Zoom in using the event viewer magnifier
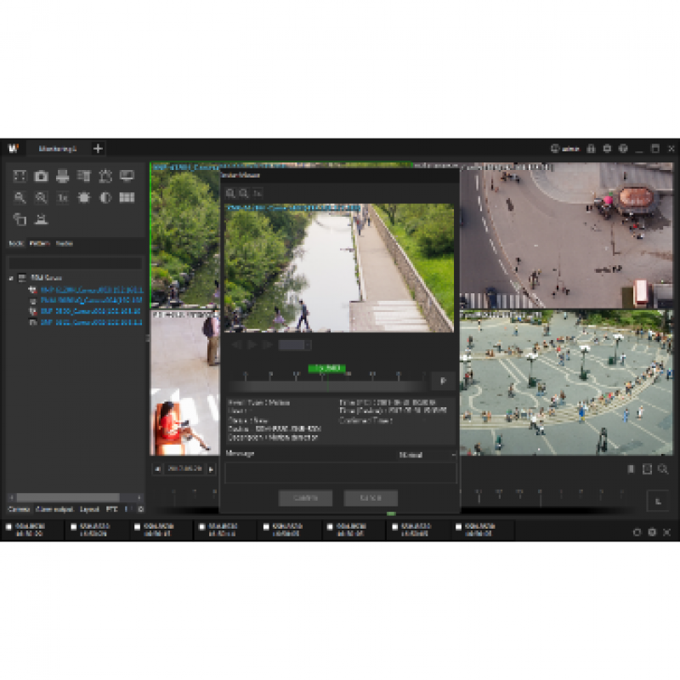The image size is (680, 680). [x=230, y=194]
